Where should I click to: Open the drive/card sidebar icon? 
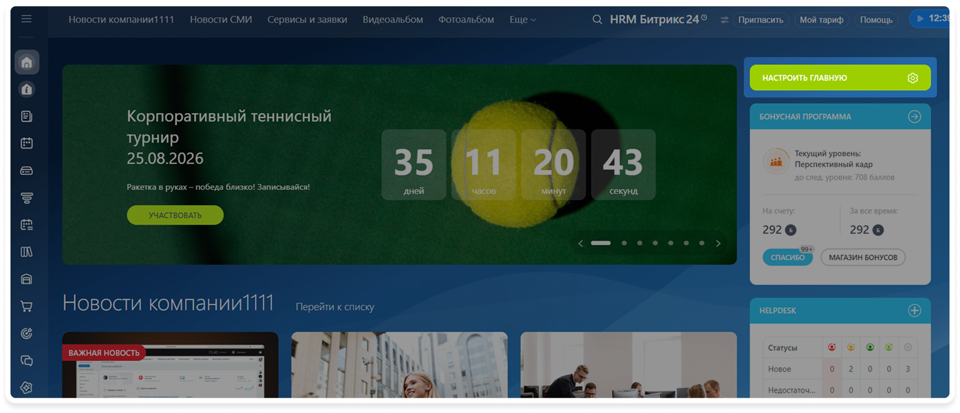point(27,171)
